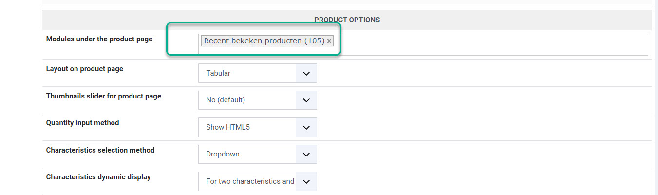Click the Layout on product page label
658x195 pixels.
point(84,69)
